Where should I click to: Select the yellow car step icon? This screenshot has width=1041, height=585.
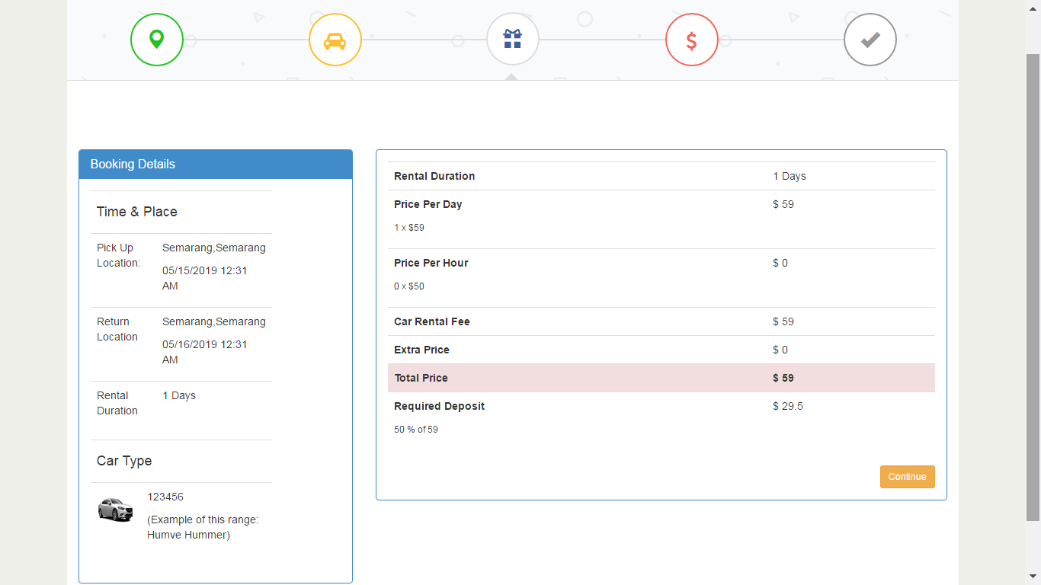pyautogui.click(x=335, y=40)
